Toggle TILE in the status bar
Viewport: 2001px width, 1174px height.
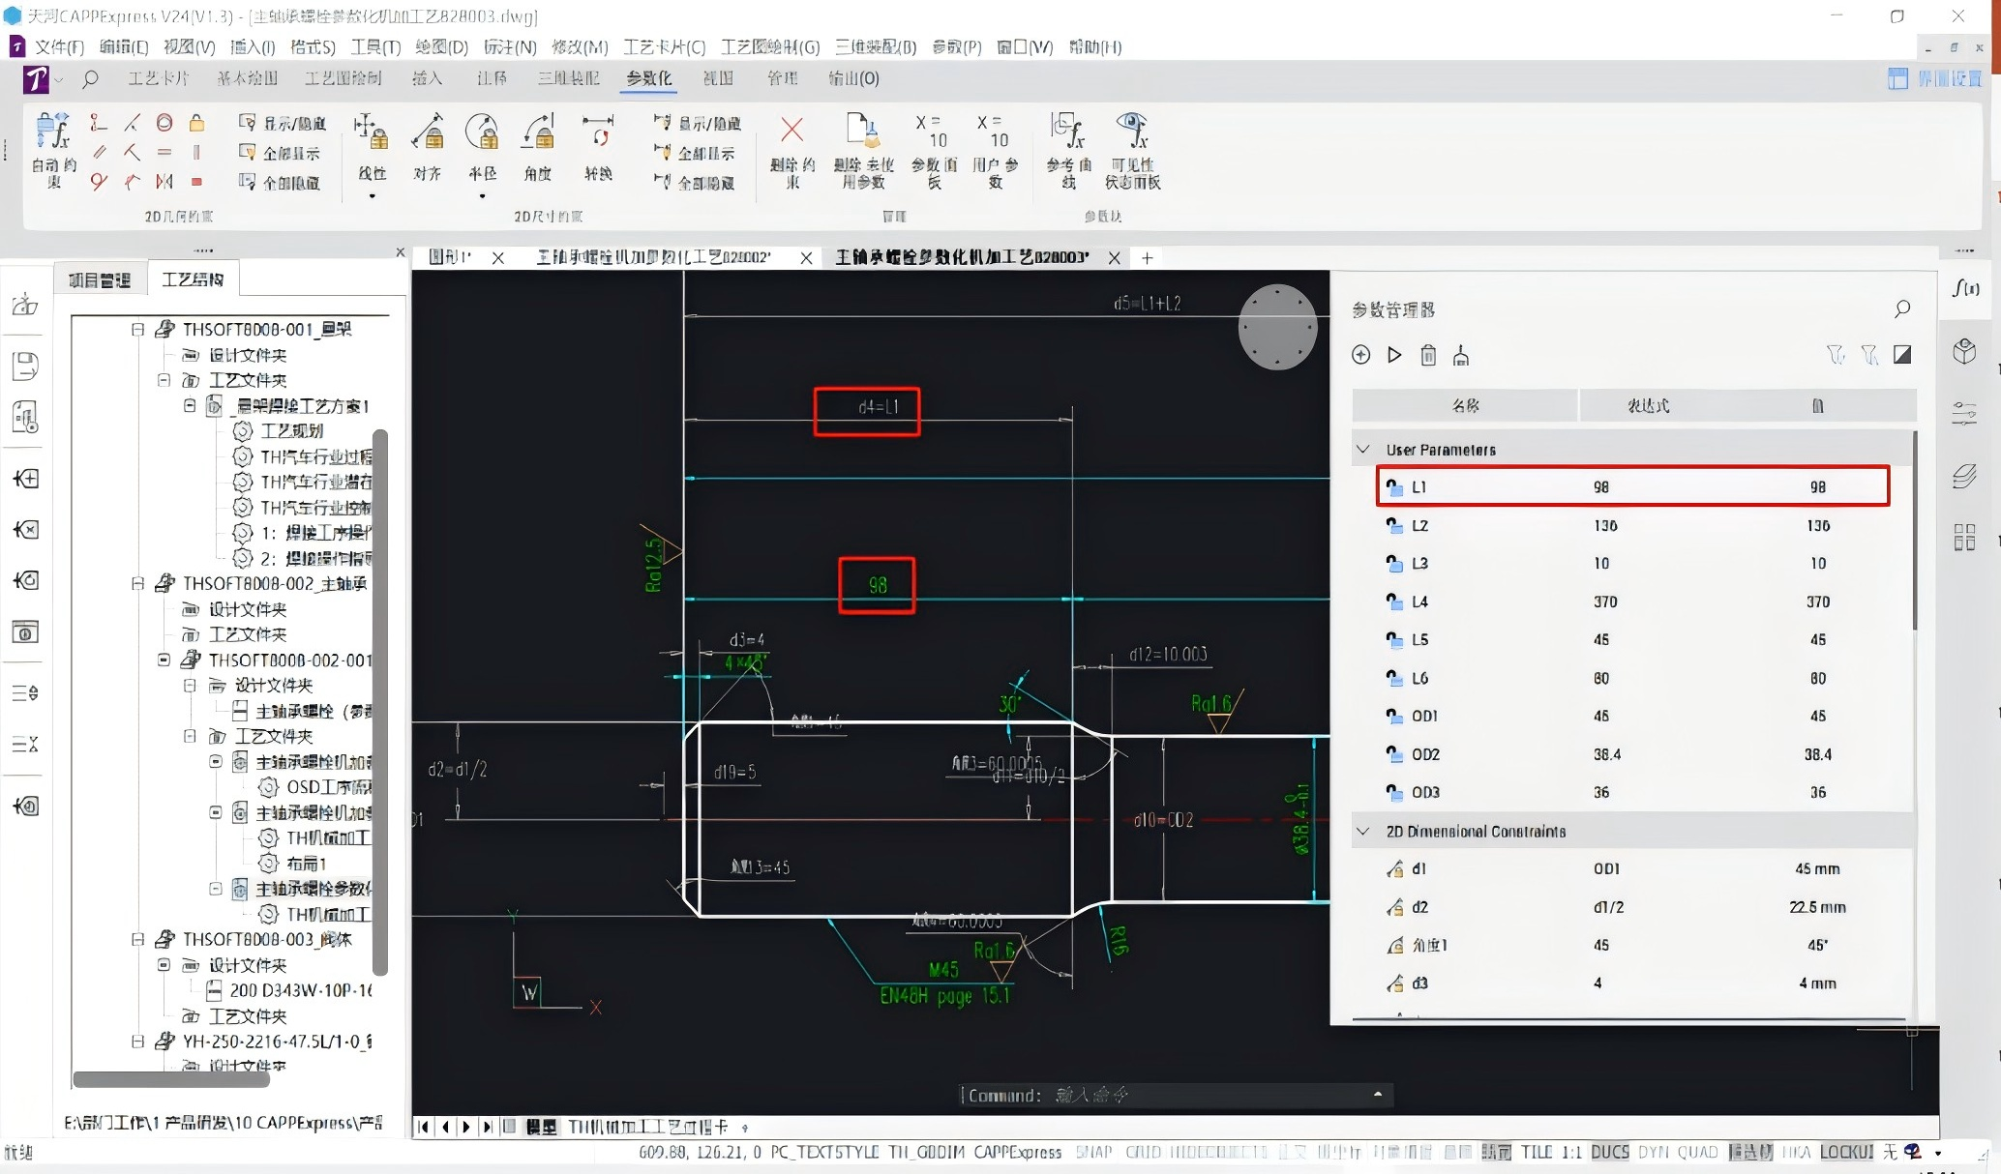(1537, 1152)
